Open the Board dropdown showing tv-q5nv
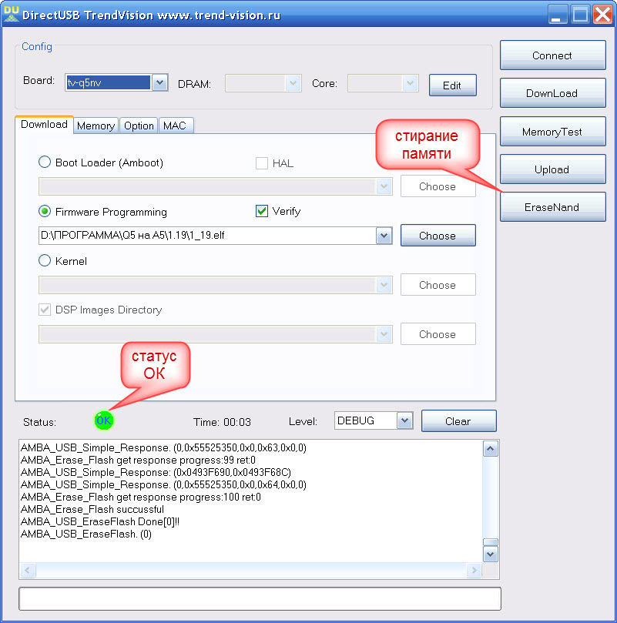617x623 pixels. tap(159, 83)
